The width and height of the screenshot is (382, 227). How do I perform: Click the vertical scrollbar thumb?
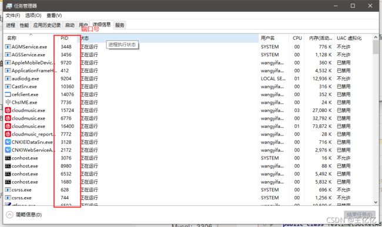(x=376, y=47)
